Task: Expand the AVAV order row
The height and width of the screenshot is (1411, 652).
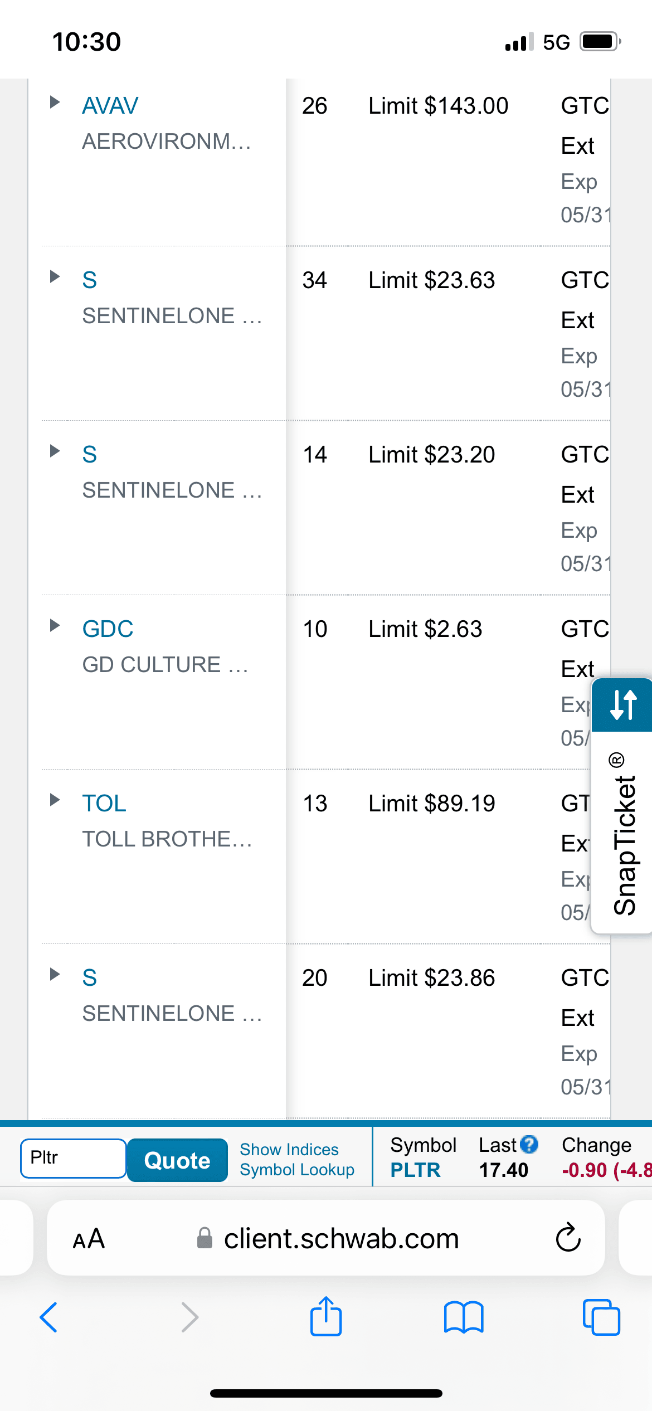Action: [55, 102]
